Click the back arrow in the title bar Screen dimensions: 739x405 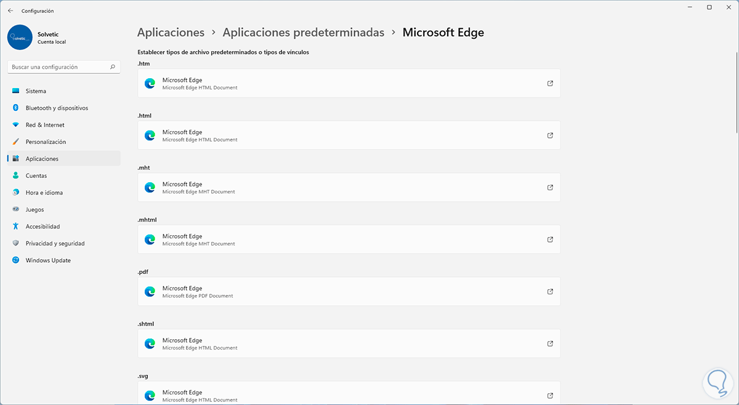coord(10,10)
